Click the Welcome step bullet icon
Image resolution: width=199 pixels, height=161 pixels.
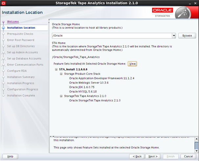click(3, 22)
